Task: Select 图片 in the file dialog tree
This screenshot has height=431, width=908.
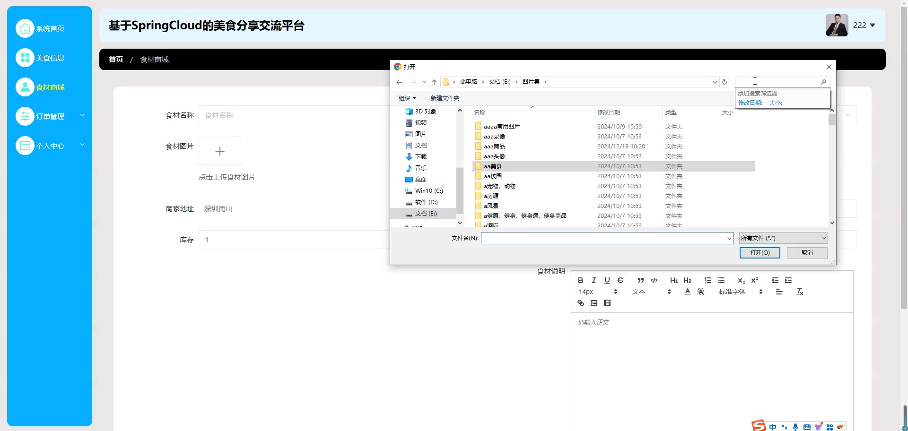Action: pyautogui.click(x=420, y=134)
